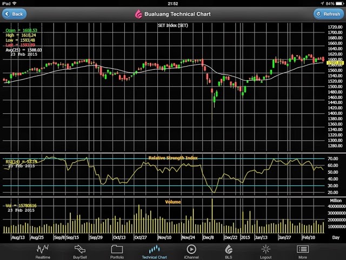Click the Aug/13 date axis label
The image size is (346, 260).
coord(18,237)
